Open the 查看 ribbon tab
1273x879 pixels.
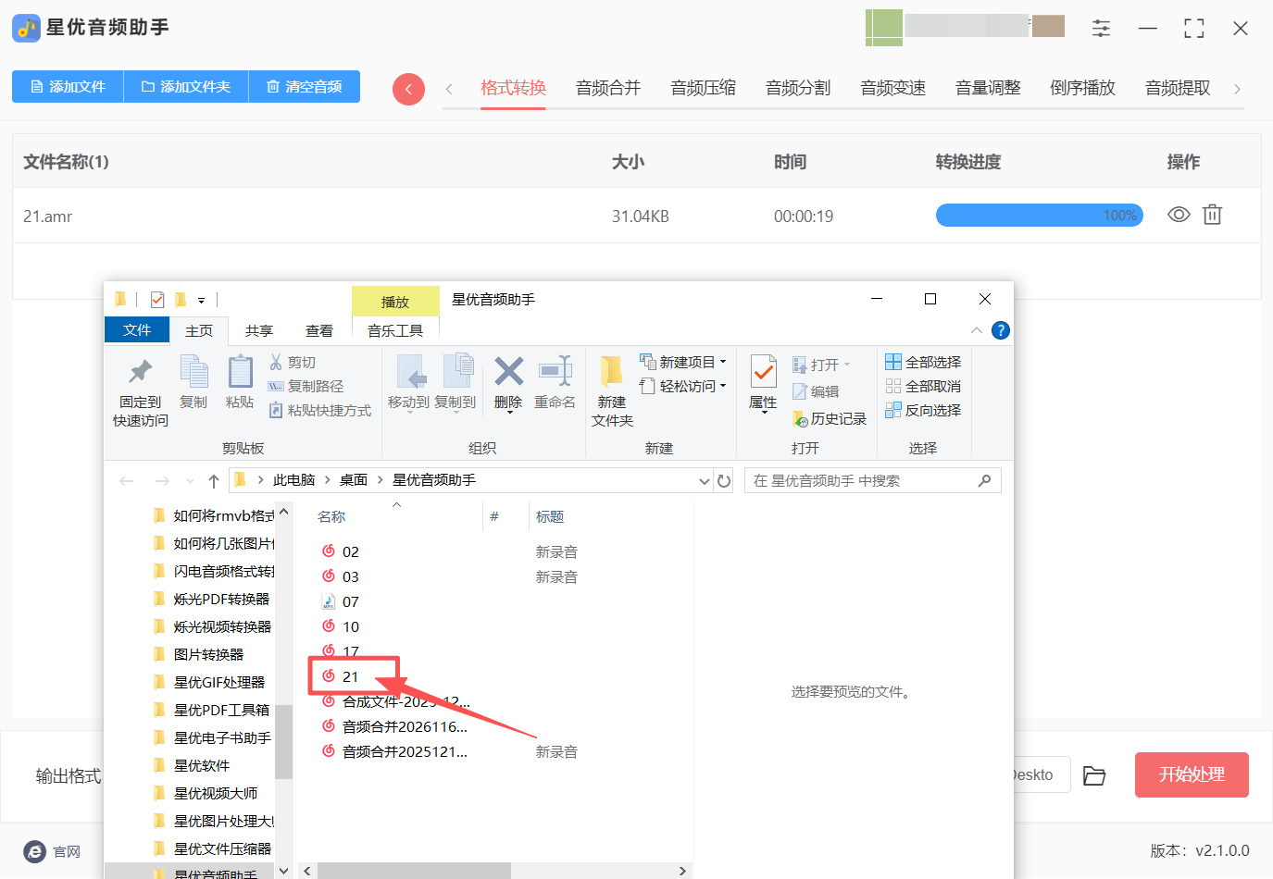319,330
